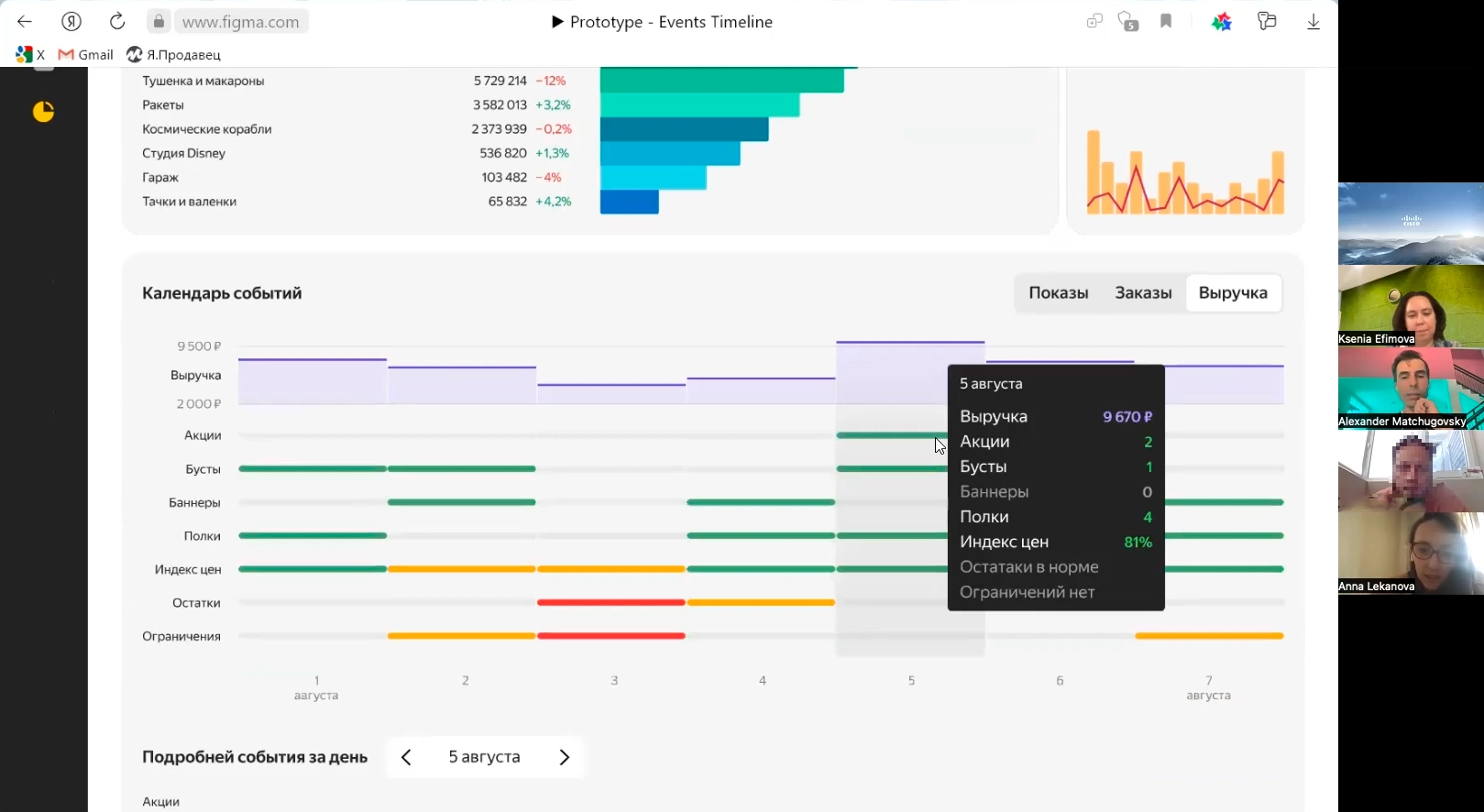This screenshot has width=1484, height=812.
Task: Switch to the Заказы tab
Action: (1143, 293)
